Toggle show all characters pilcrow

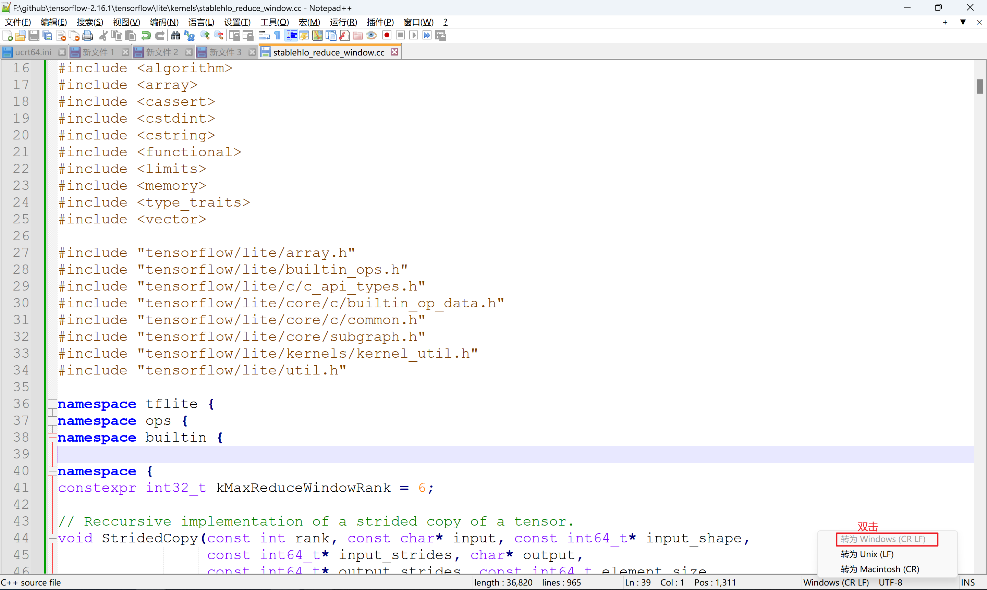point(278,36)
